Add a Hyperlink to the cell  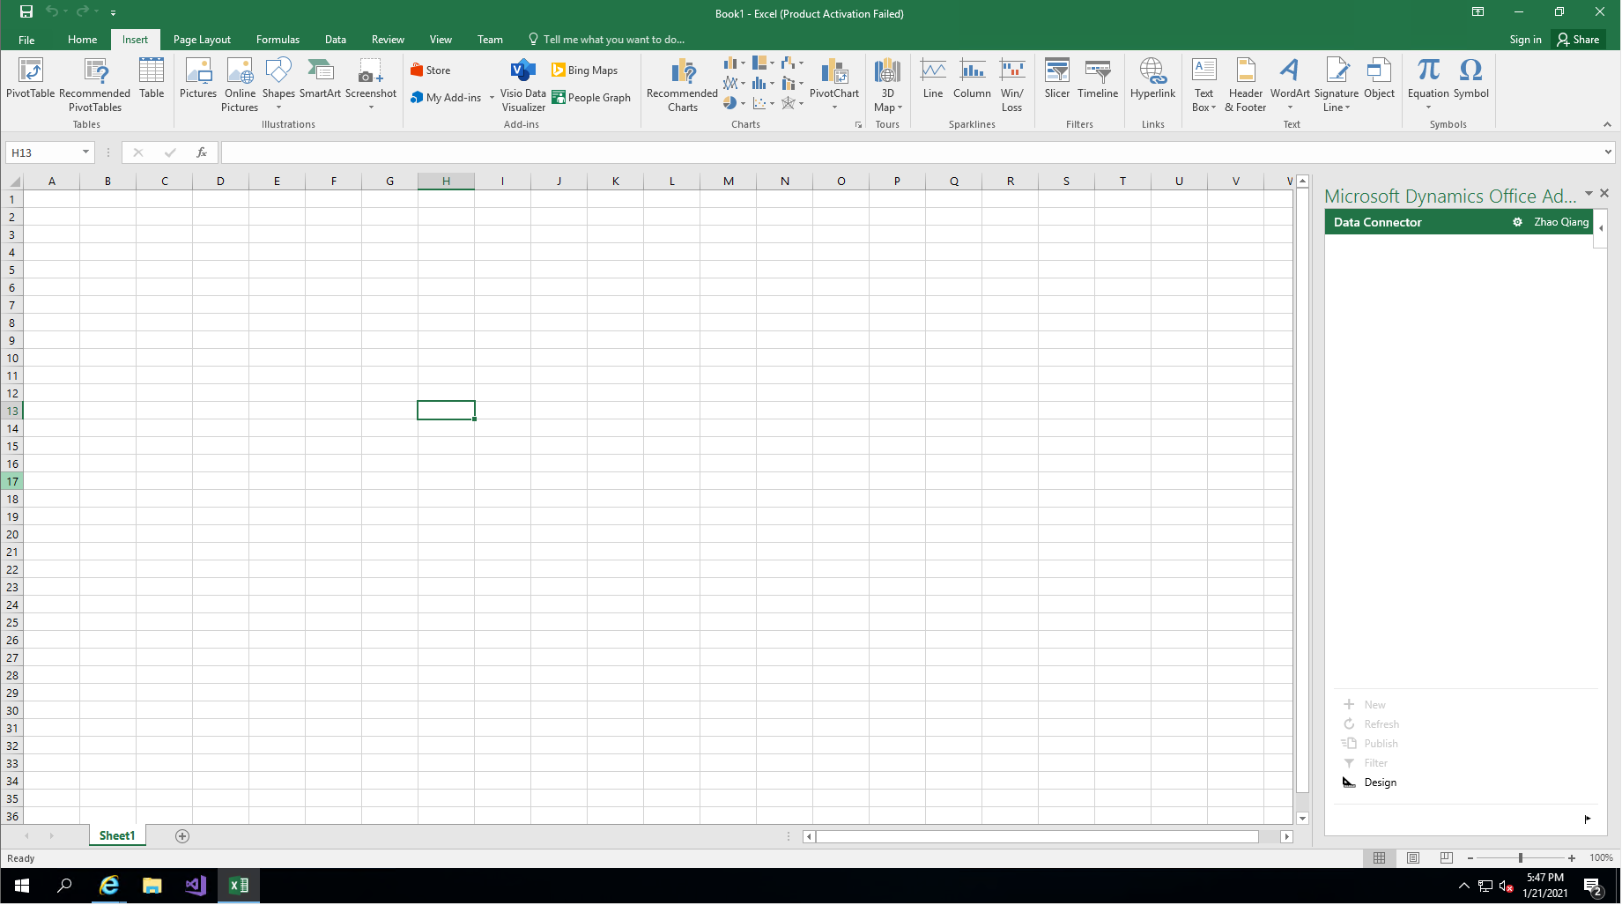click(1152, 79)
